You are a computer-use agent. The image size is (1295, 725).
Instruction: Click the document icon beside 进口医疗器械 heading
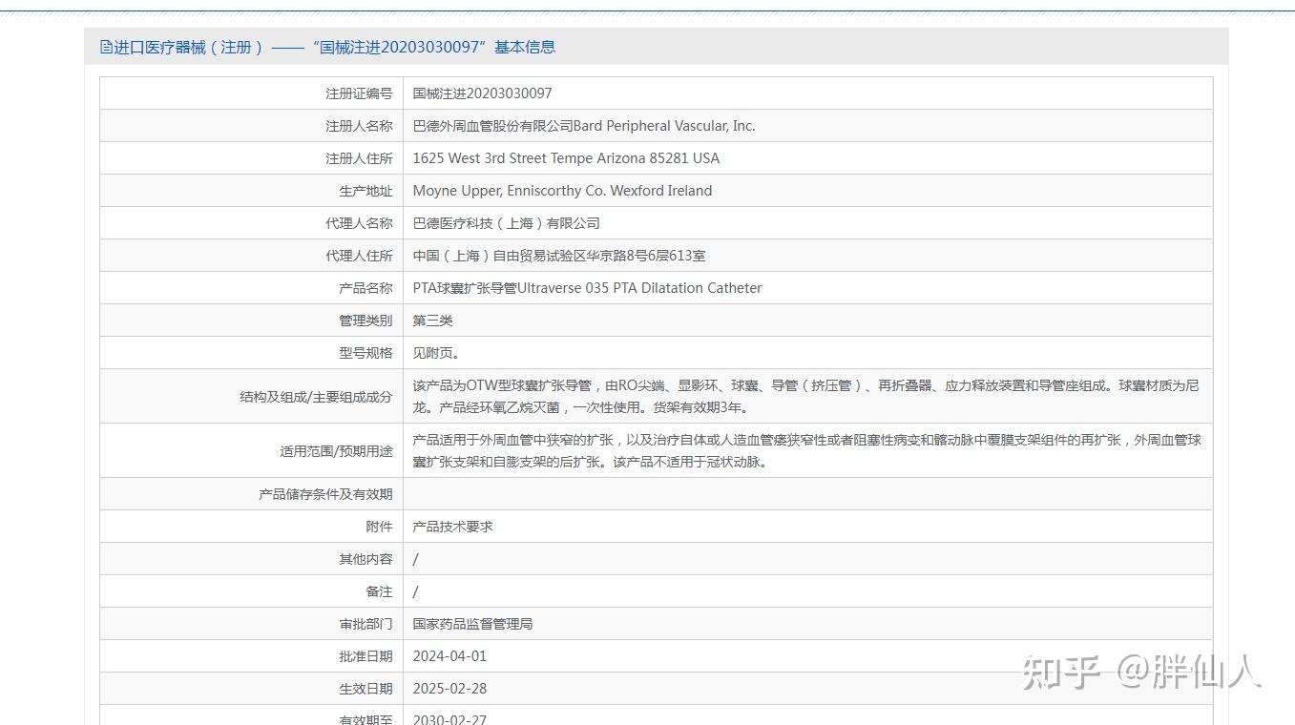click(106, 47)
